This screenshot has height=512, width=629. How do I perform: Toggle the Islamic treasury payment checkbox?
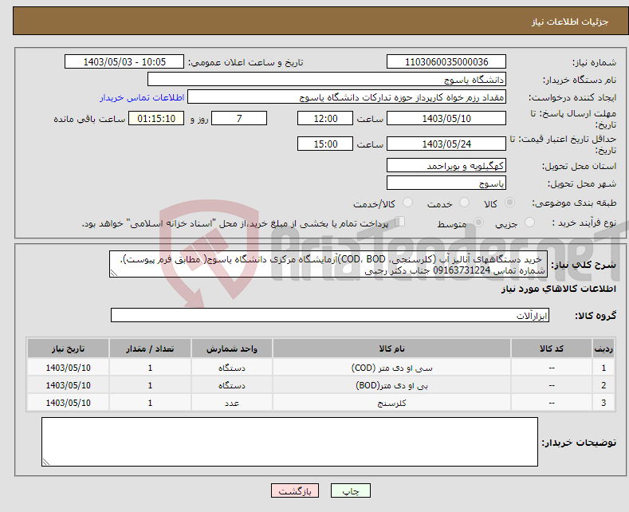[400, 222]
